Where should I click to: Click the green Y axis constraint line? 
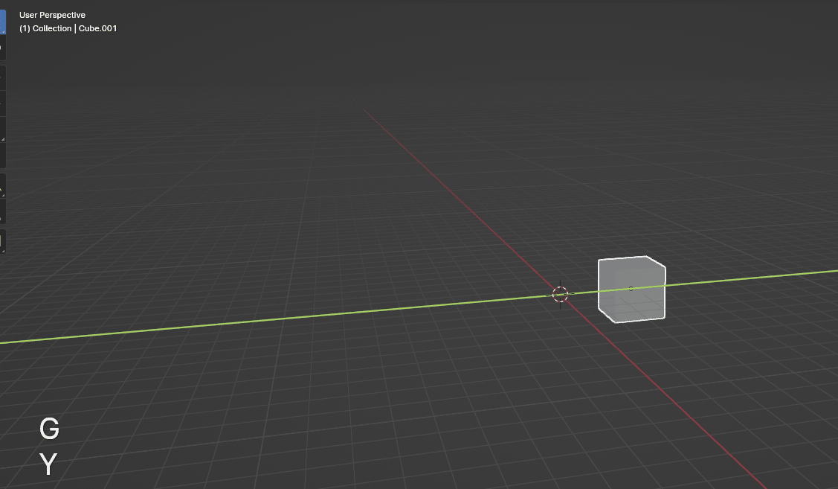(297, 318)
